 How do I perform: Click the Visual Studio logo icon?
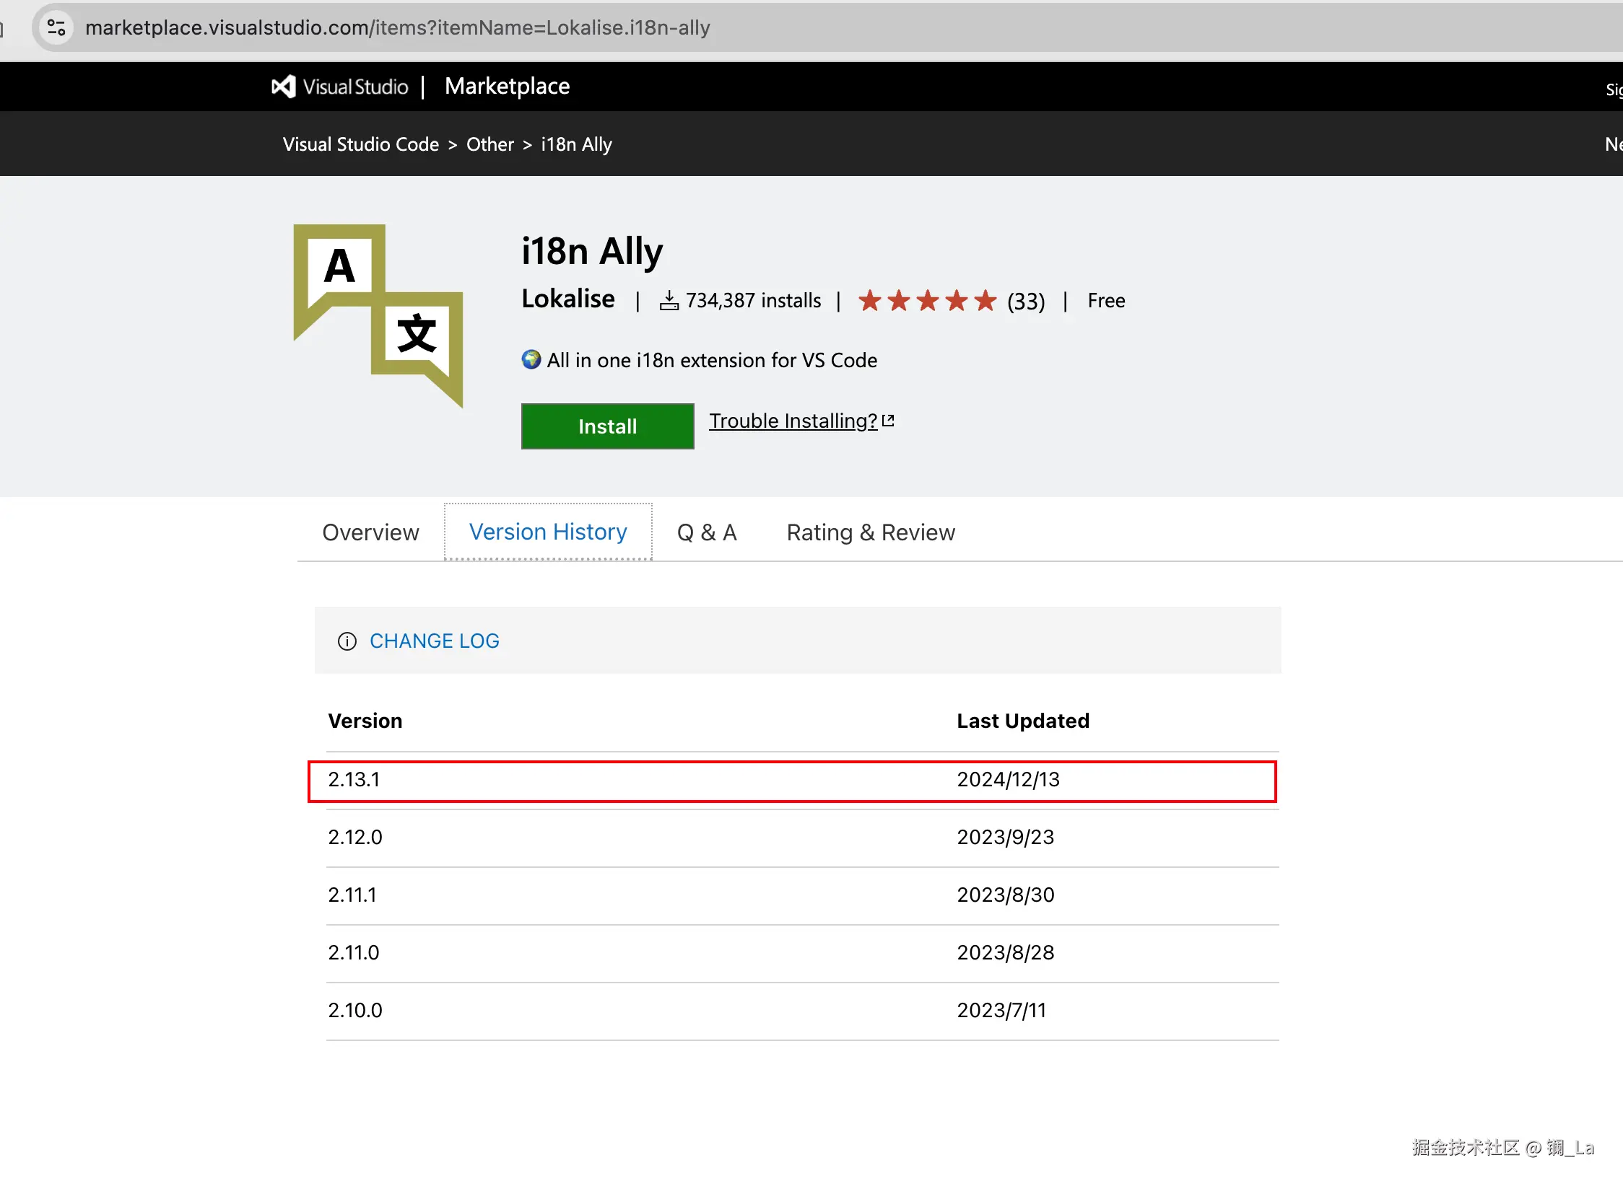284,87
